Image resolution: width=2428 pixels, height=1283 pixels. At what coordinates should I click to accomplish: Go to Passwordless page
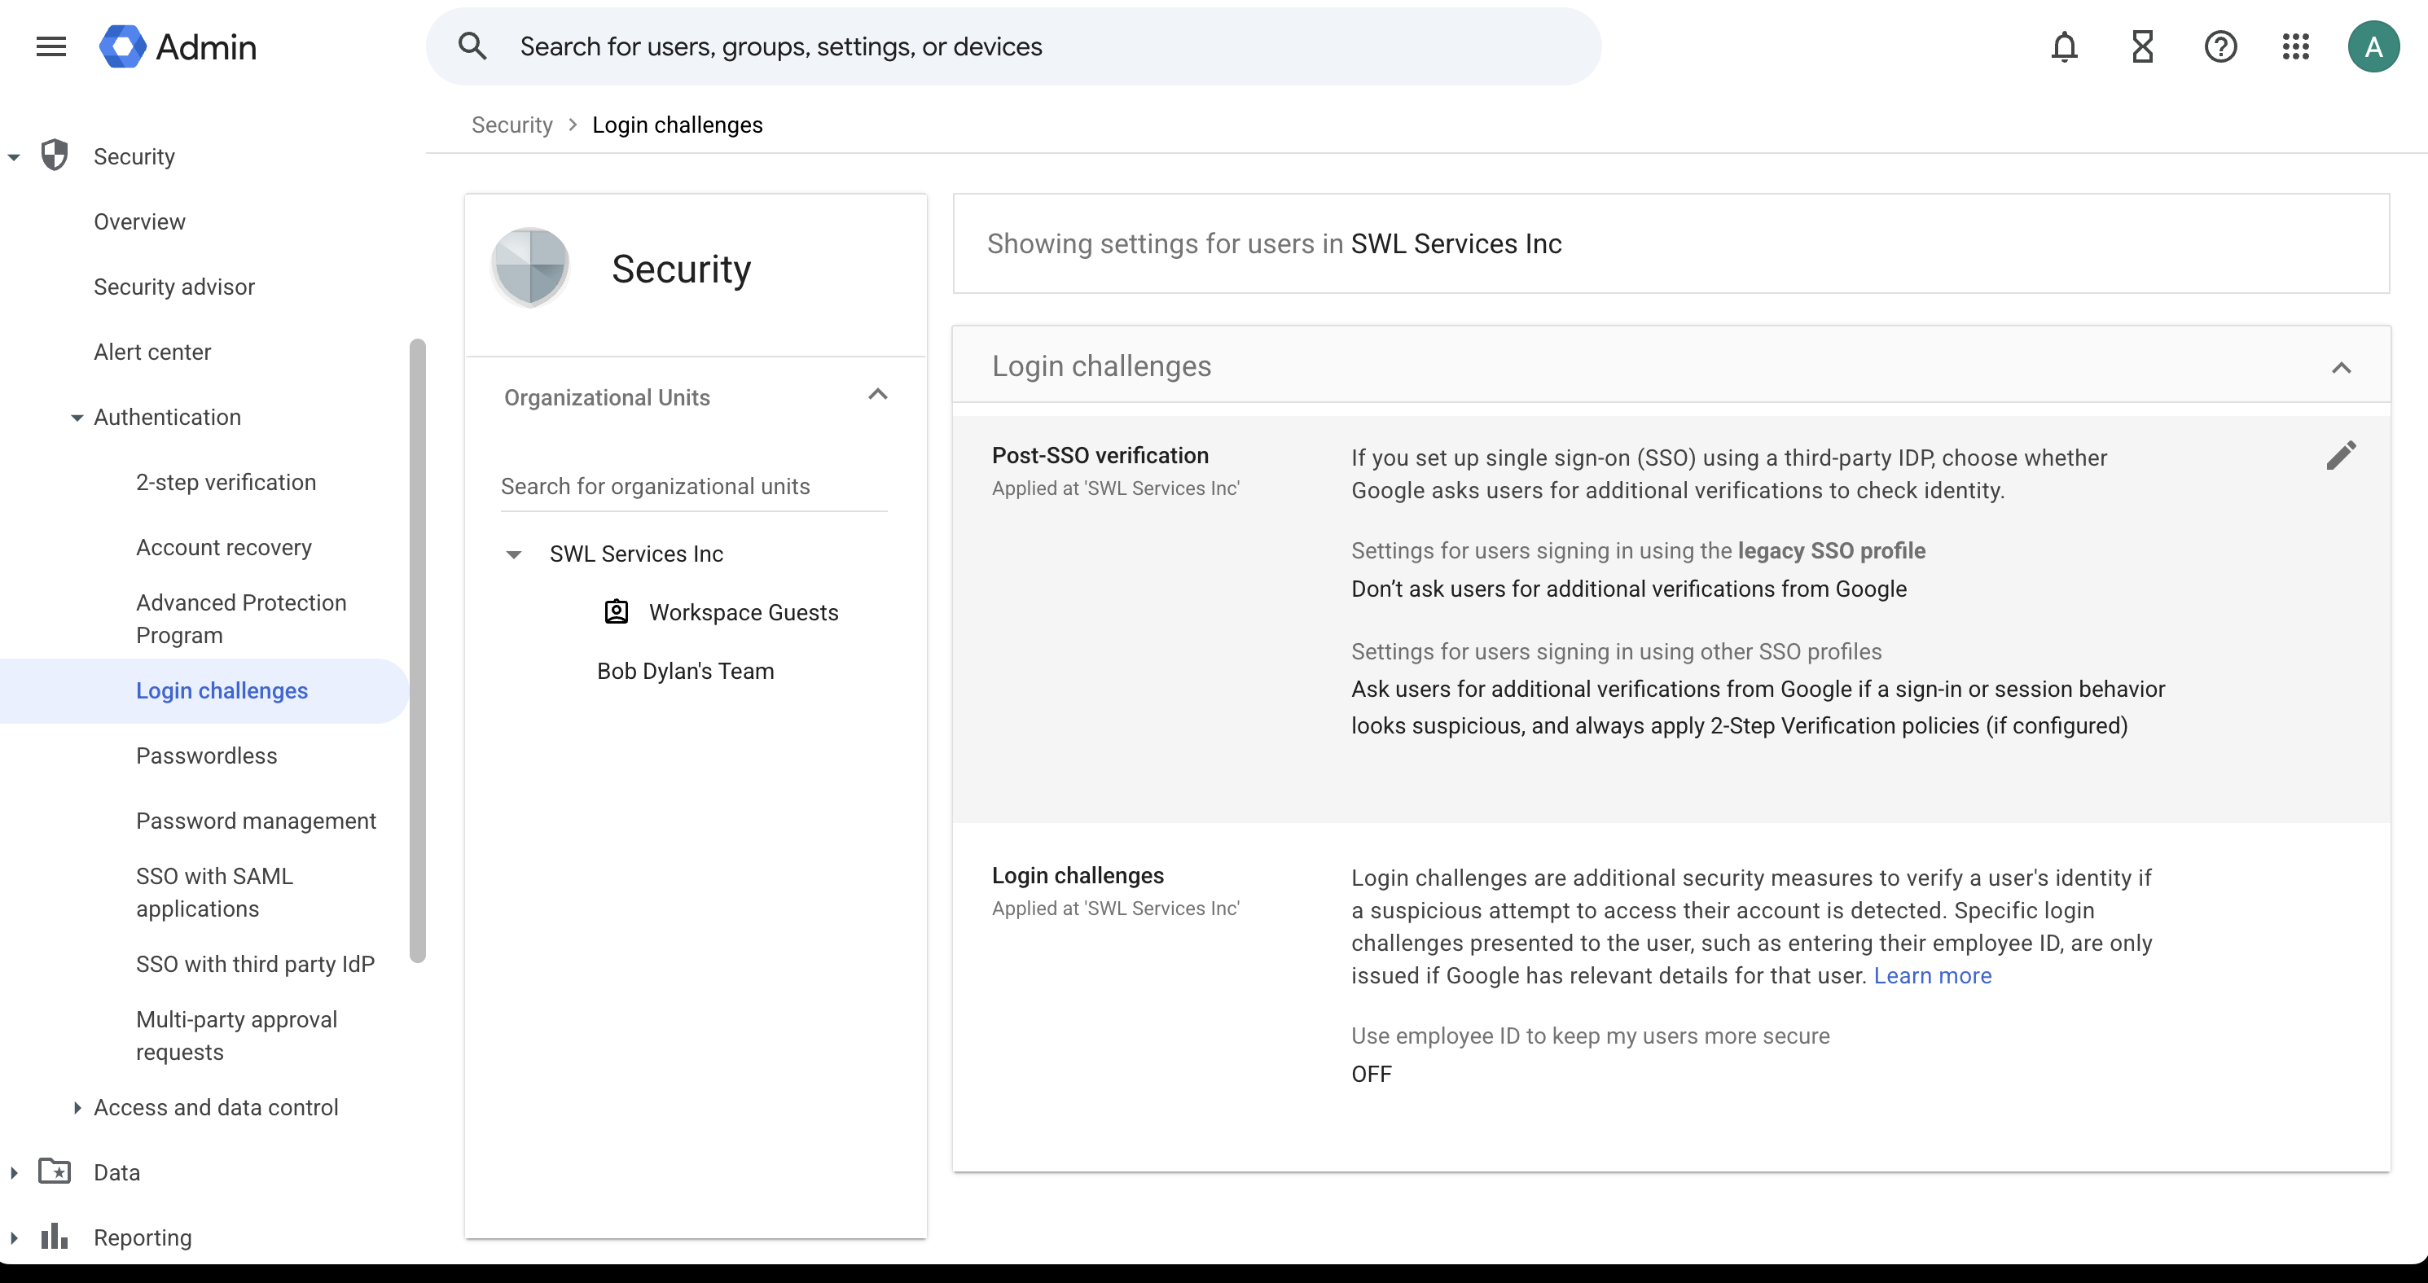206,755
